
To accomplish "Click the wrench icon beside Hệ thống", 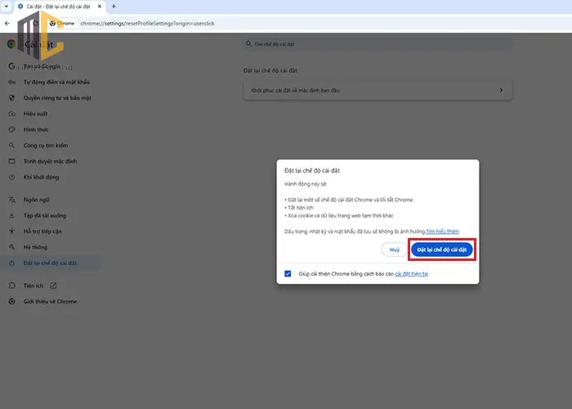I will pos(11,247).
